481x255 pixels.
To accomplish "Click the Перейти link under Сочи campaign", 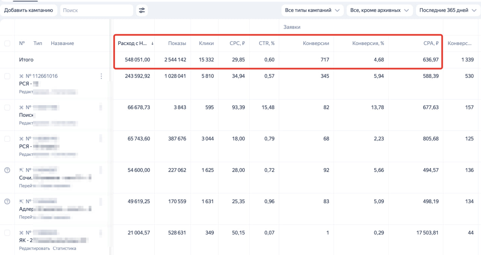I will [26, 186].
